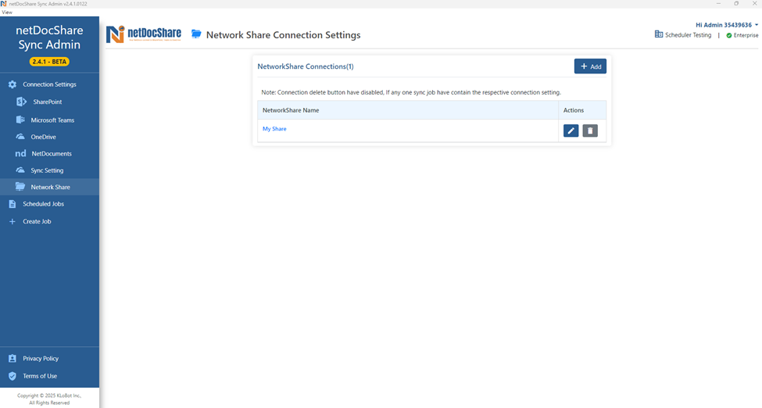Open the SharePoint connection settings
Screen dimensions: 762x408
(49, 102)
